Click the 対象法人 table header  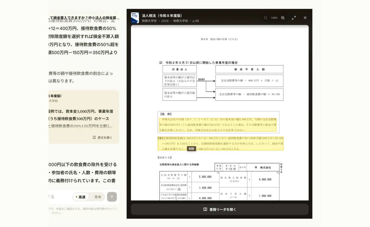click(x=180, y=69)
